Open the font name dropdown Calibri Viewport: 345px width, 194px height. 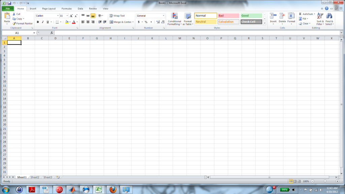click(x=58, y=16)
